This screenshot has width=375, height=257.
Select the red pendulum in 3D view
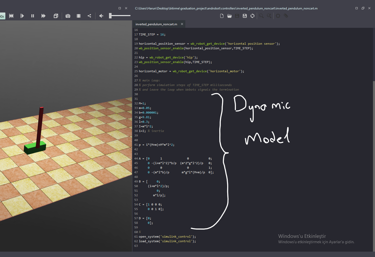coord(40,126)
